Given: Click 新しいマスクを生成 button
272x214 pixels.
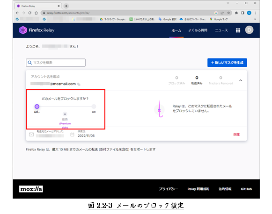Looking at the screenshot, I should click(227, 63).
